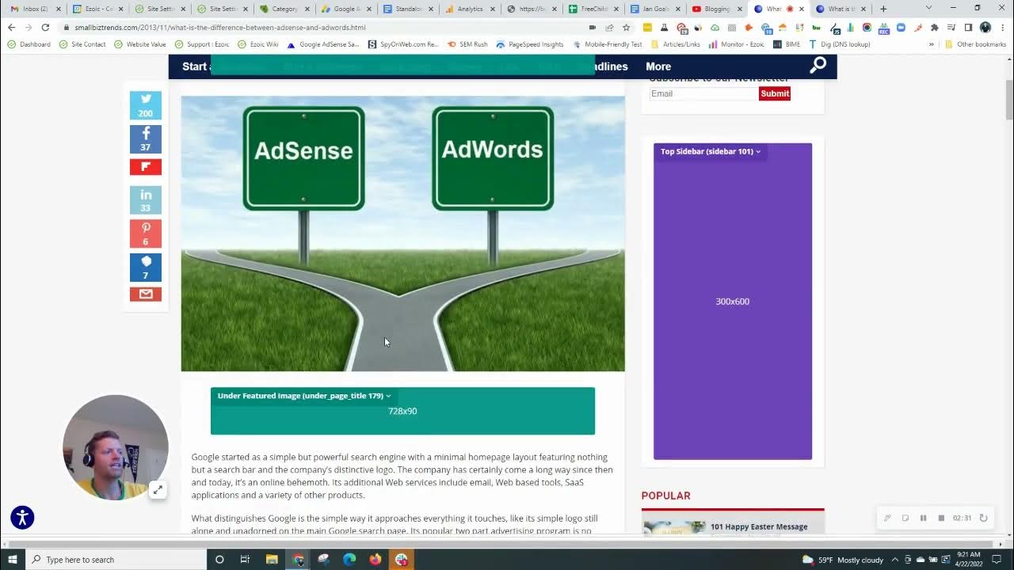The width and height of the screenshot is (1014, 570).
Task: Click the AdSense AdWords featured image
Action: click(402, 234)
